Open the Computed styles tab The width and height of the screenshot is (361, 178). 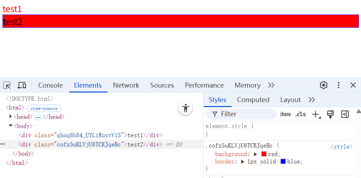pos(253,100)
